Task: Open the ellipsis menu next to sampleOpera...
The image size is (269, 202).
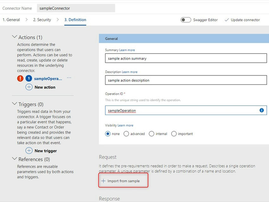Action: coord(69,78)
